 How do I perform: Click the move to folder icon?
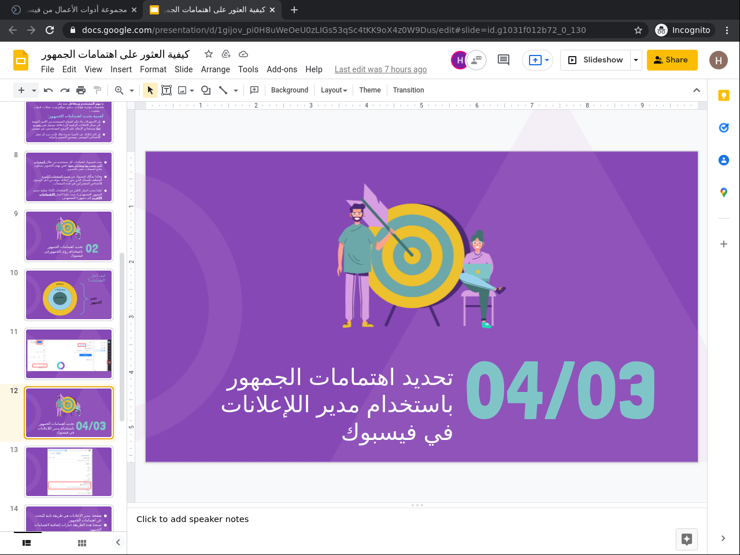(x=226, y=54)
